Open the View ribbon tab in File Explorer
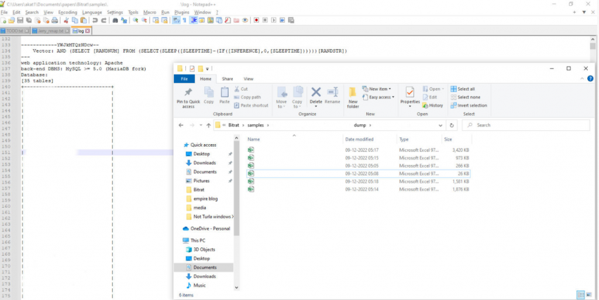Screen dimensions: 599x300 coord(249,79)
